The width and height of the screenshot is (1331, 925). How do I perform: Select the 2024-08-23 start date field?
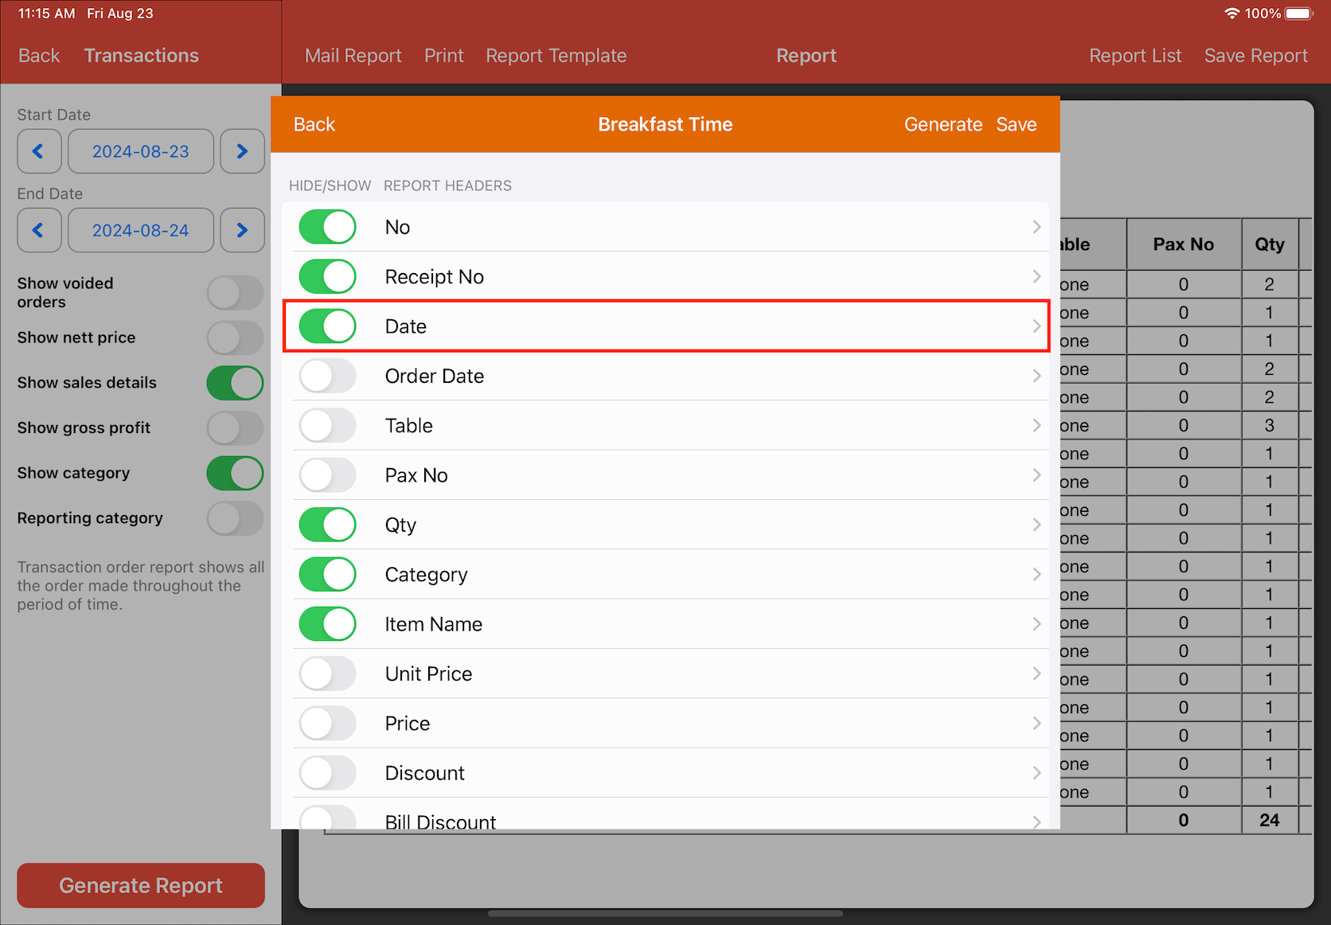pos(141,151)
